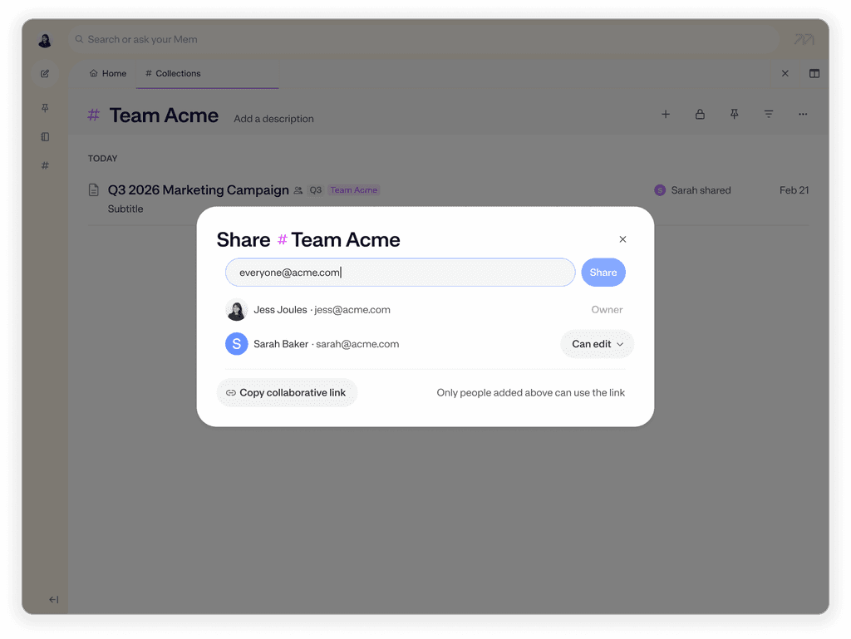Open collections via the sidebar hash icon
The image size is (851, 639).
45,165
